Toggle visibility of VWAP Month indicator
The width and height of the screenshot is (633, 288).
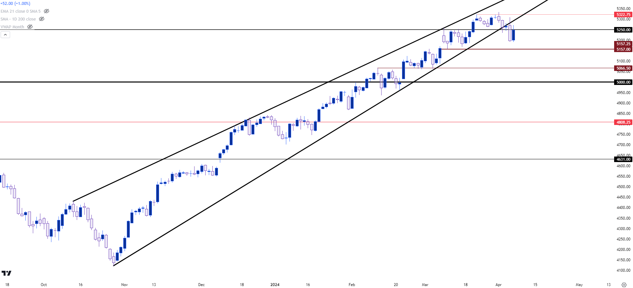[30, 27]
